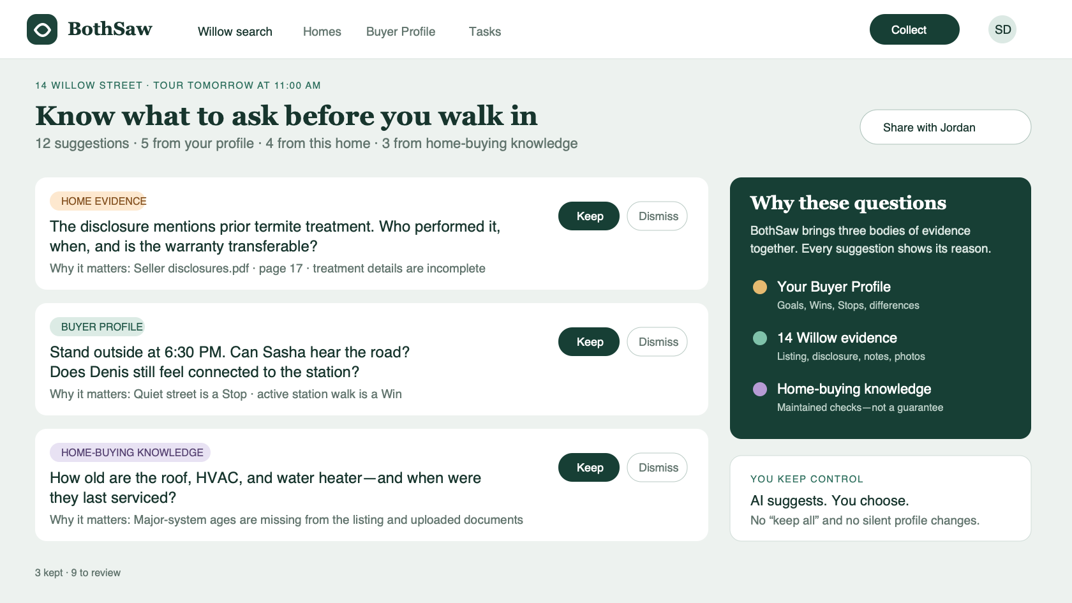The image size is (1072, 603).
Task: Open the SD user avatar
Action: click(x=1002, y=29)
